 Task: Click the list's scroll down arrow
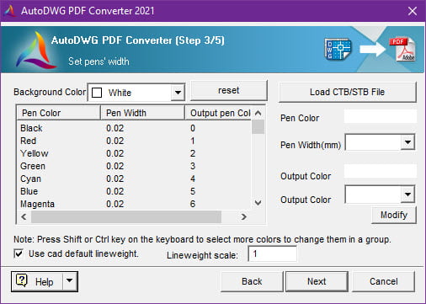(x=258, y=202)
